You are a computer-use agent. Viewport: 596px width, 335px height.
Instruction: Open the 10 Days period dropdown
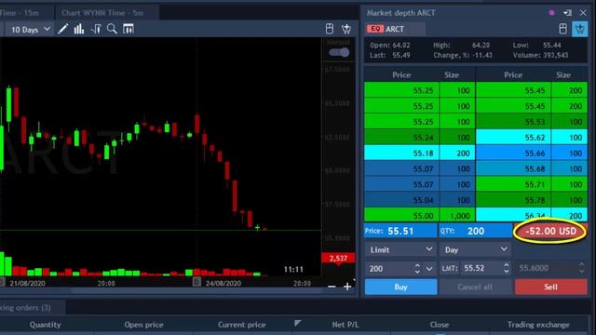tap(30, 29)
